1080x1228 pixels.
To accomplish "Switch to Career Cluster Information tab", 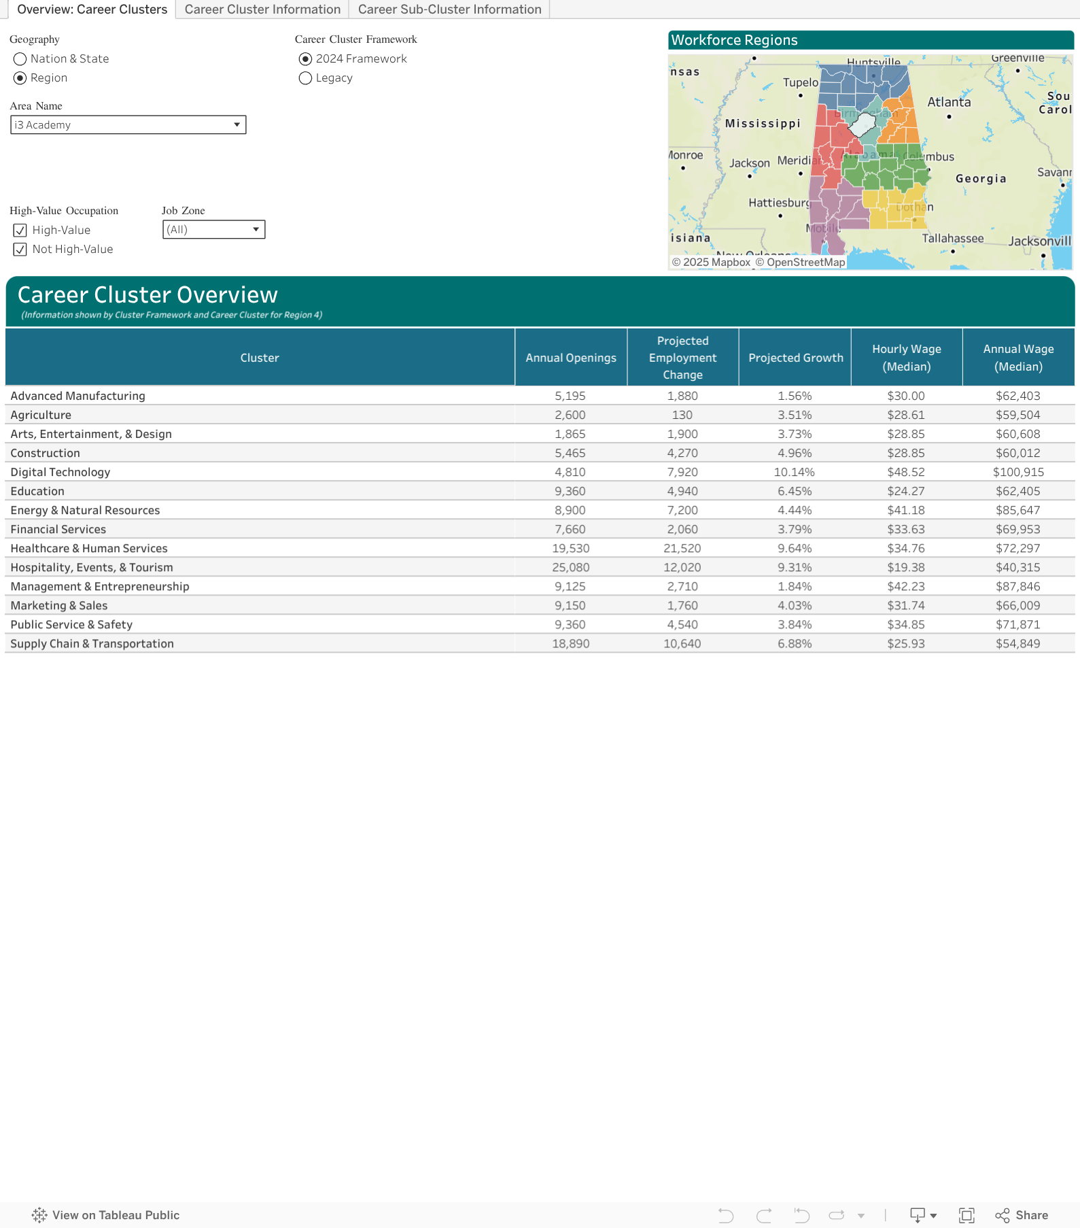I will pyautogui.click(x=262, y=10).
